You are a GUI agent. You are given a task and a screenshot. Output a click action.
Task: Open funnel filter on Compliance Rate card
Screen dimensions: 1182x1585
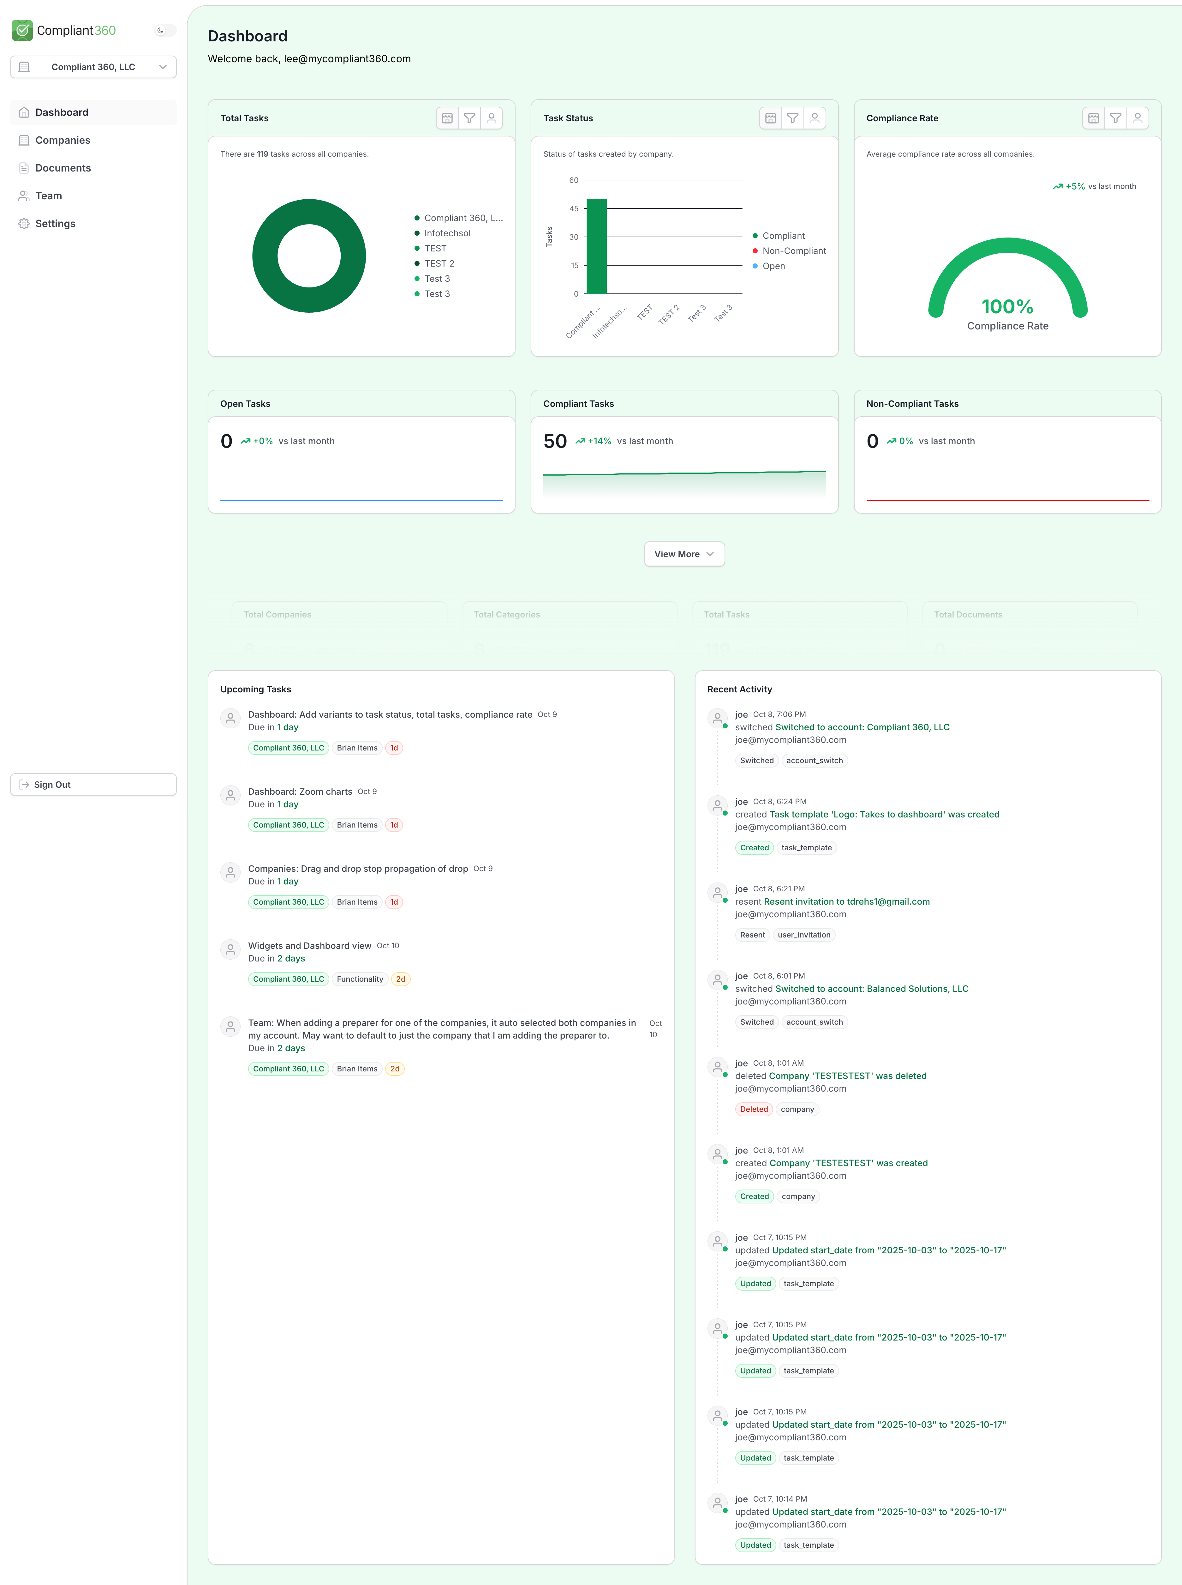pos(1115,118)
